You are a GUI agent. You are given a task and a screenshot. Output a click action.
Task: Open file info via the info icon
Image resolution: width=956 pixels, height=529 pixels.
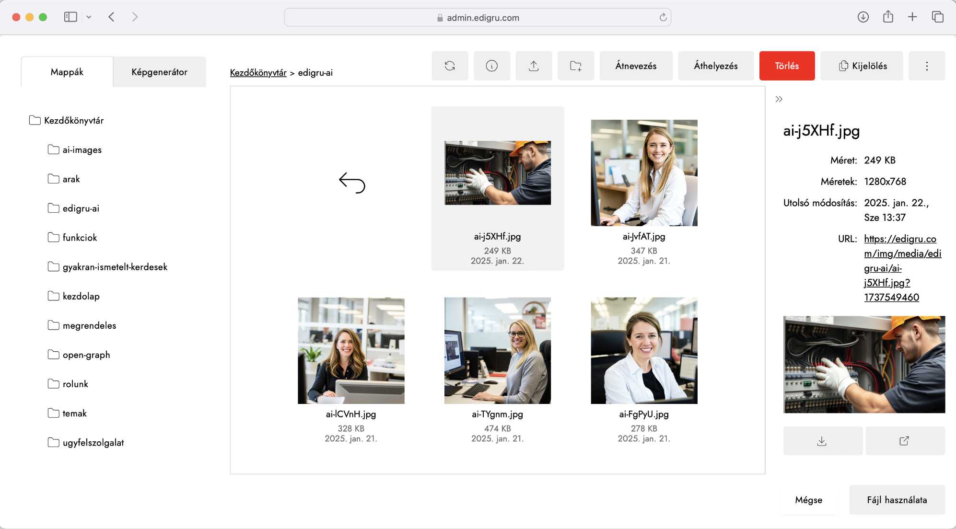pyautogui.click(x=492, y=66)
